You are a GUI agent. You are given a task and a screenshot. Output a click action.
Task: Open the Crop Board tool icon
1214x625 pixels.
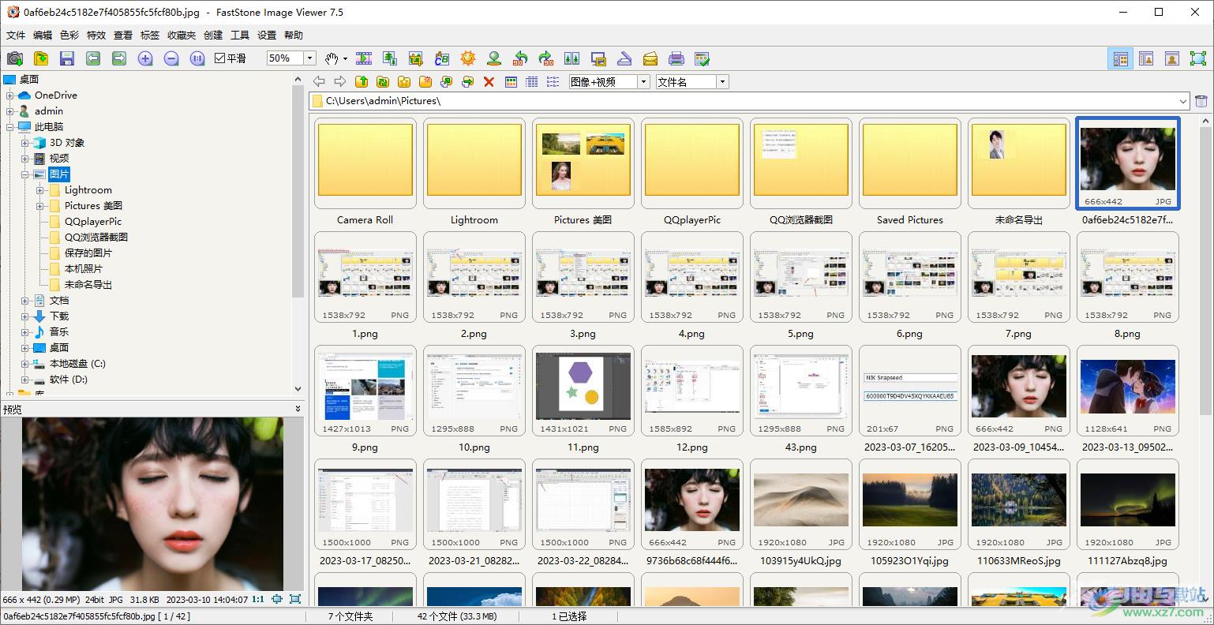[416, 58]
